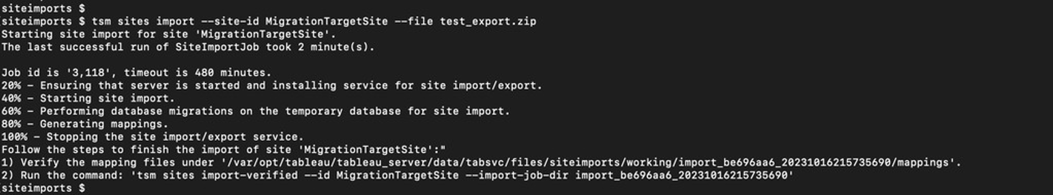Click the 'Follow the steps to finish' line
This screenshot has height=195, width=1053.
pyautogui.click(x=223, y=150)
